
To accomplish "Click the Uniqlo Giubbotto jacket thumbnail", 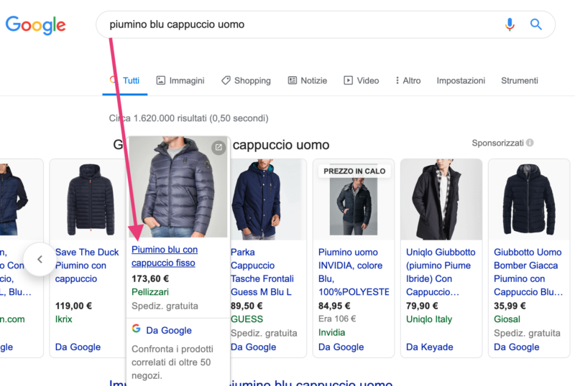I will (441, 199).
